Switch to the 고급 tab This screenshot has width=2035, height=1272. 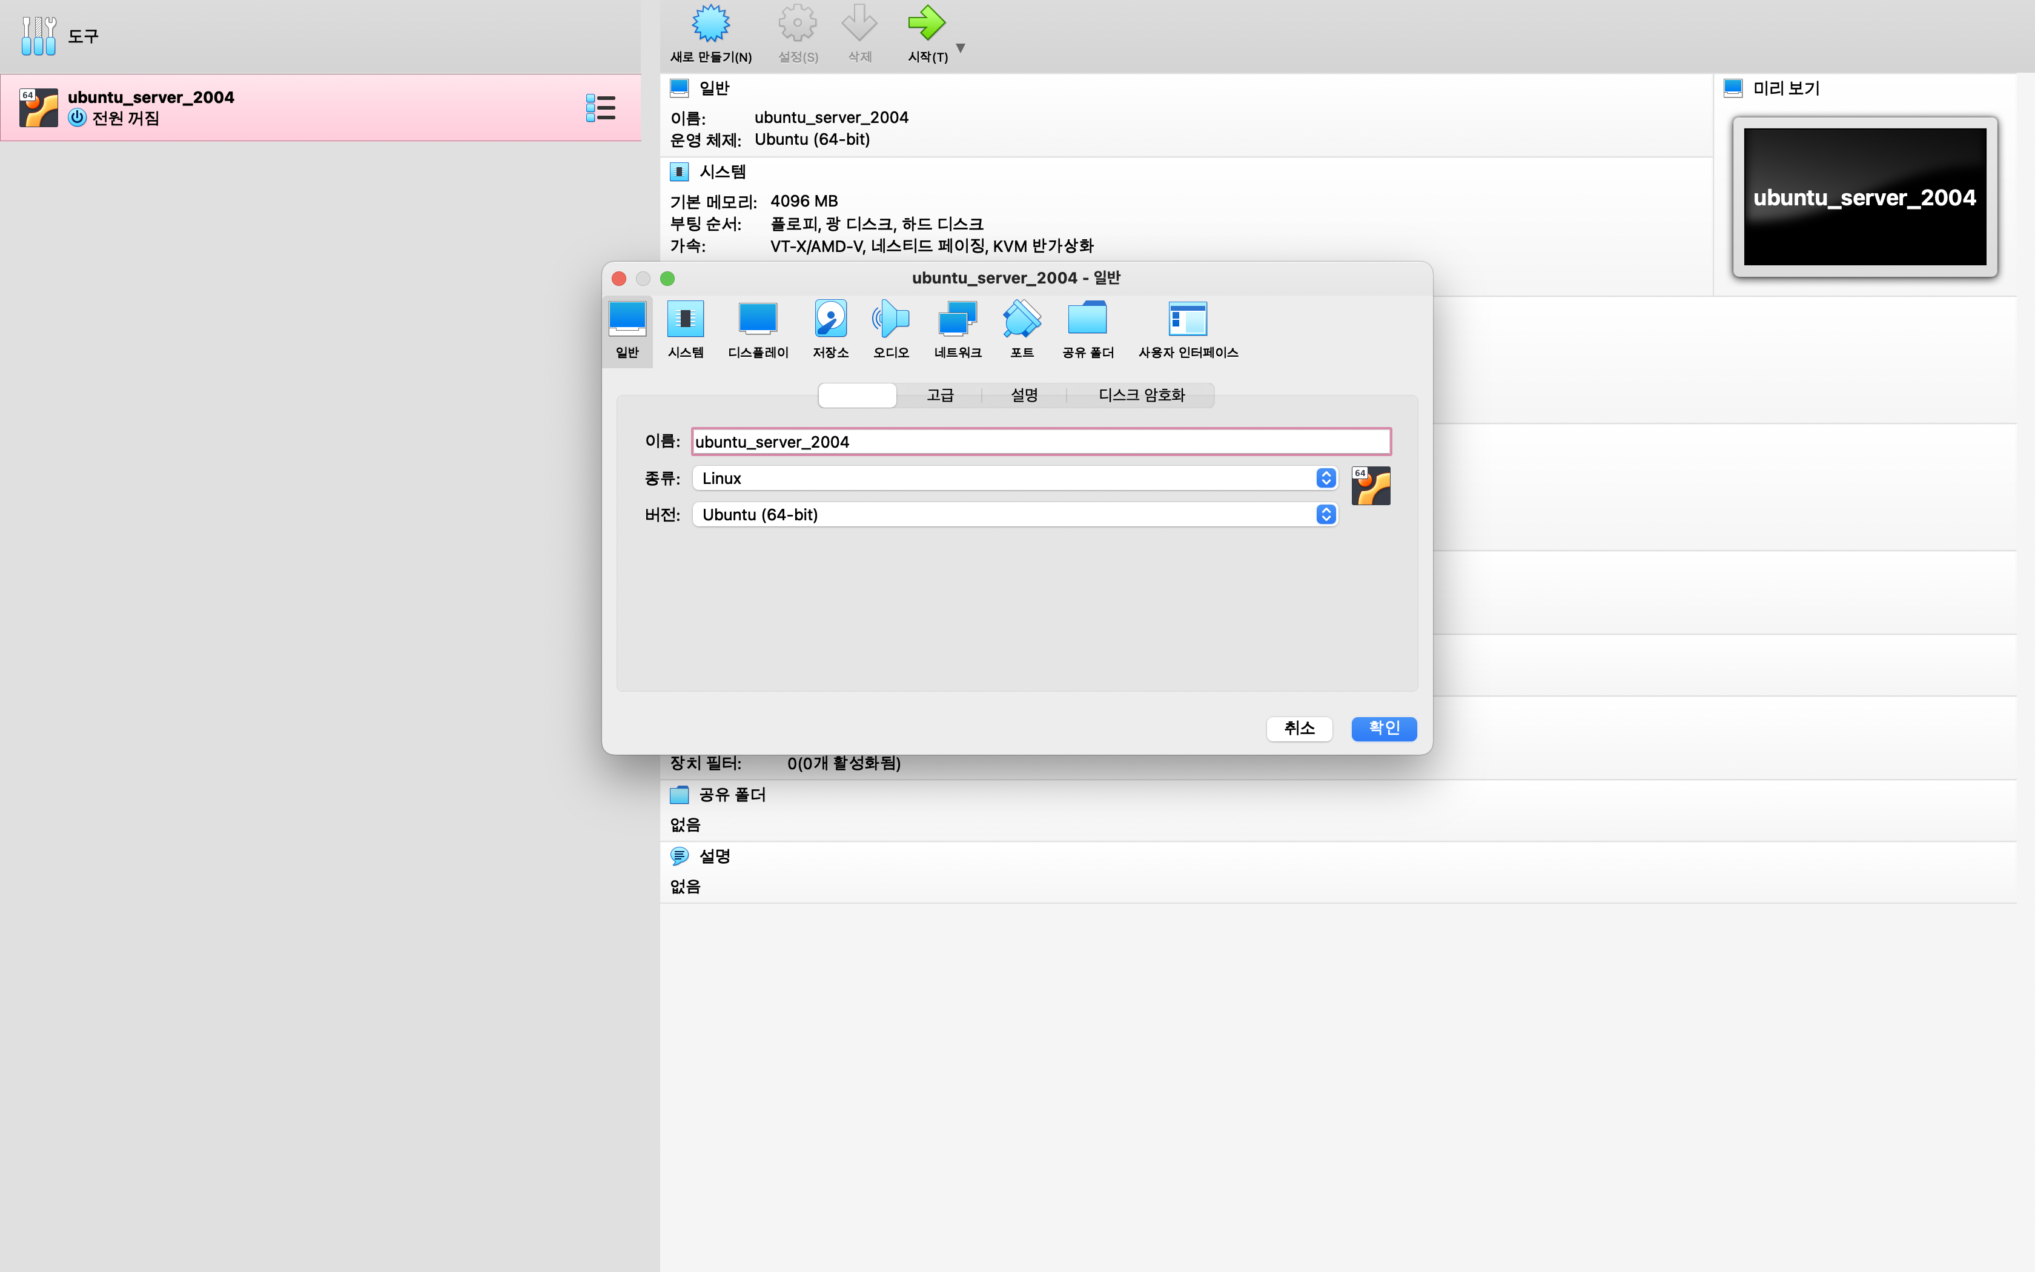pos(939,396)
